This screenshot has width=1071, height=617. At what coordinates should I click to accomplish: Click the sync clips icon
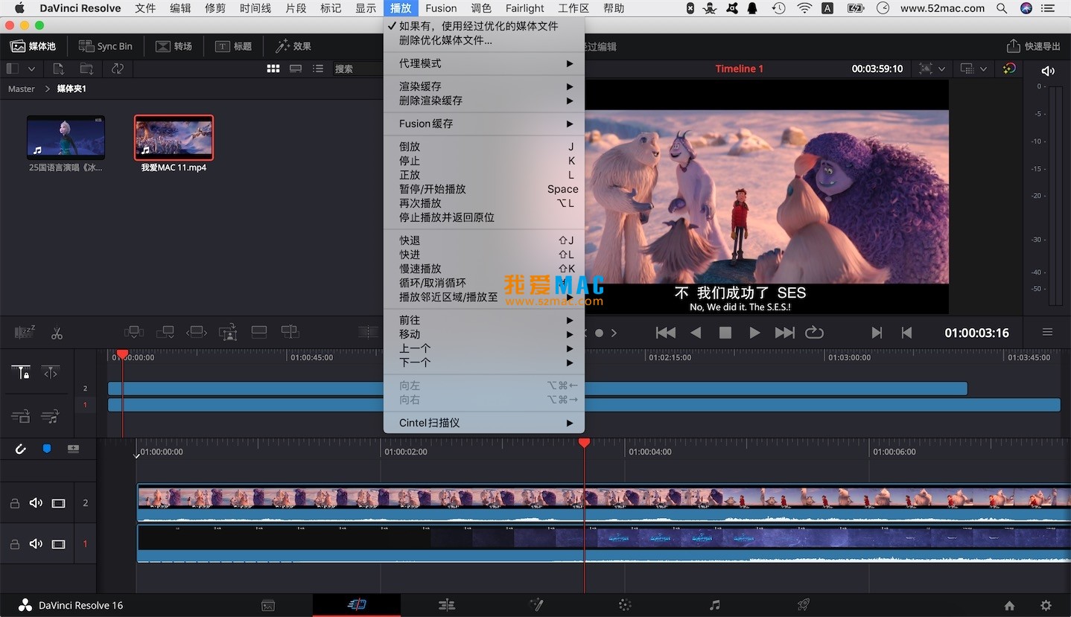[117, 68]
